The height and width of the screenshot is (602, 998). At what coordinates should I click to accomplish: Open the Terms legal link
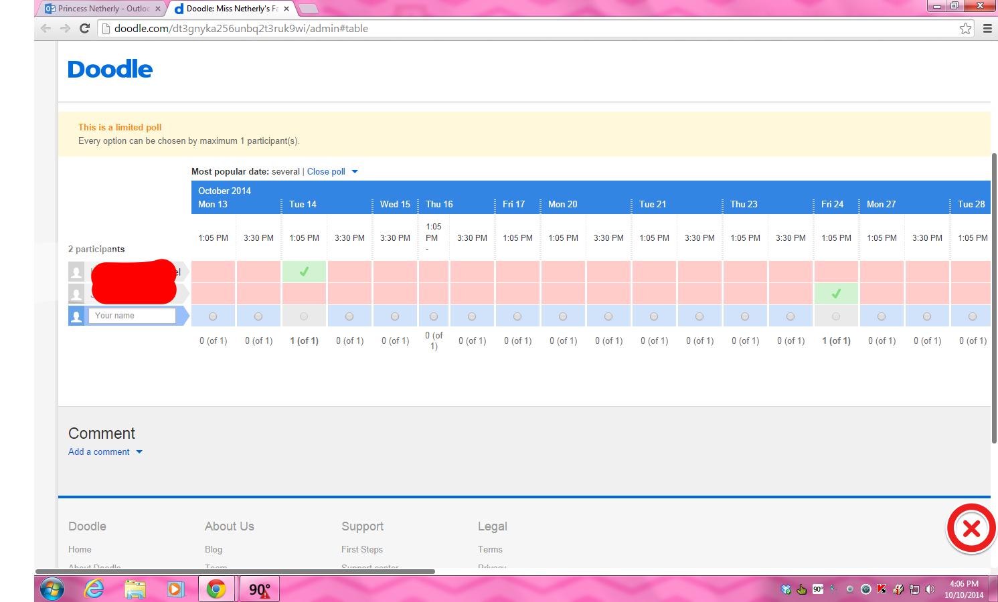point(490,550)
